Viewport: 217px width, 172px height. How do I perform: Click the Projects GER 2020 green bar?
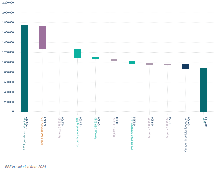pos(95,58)
